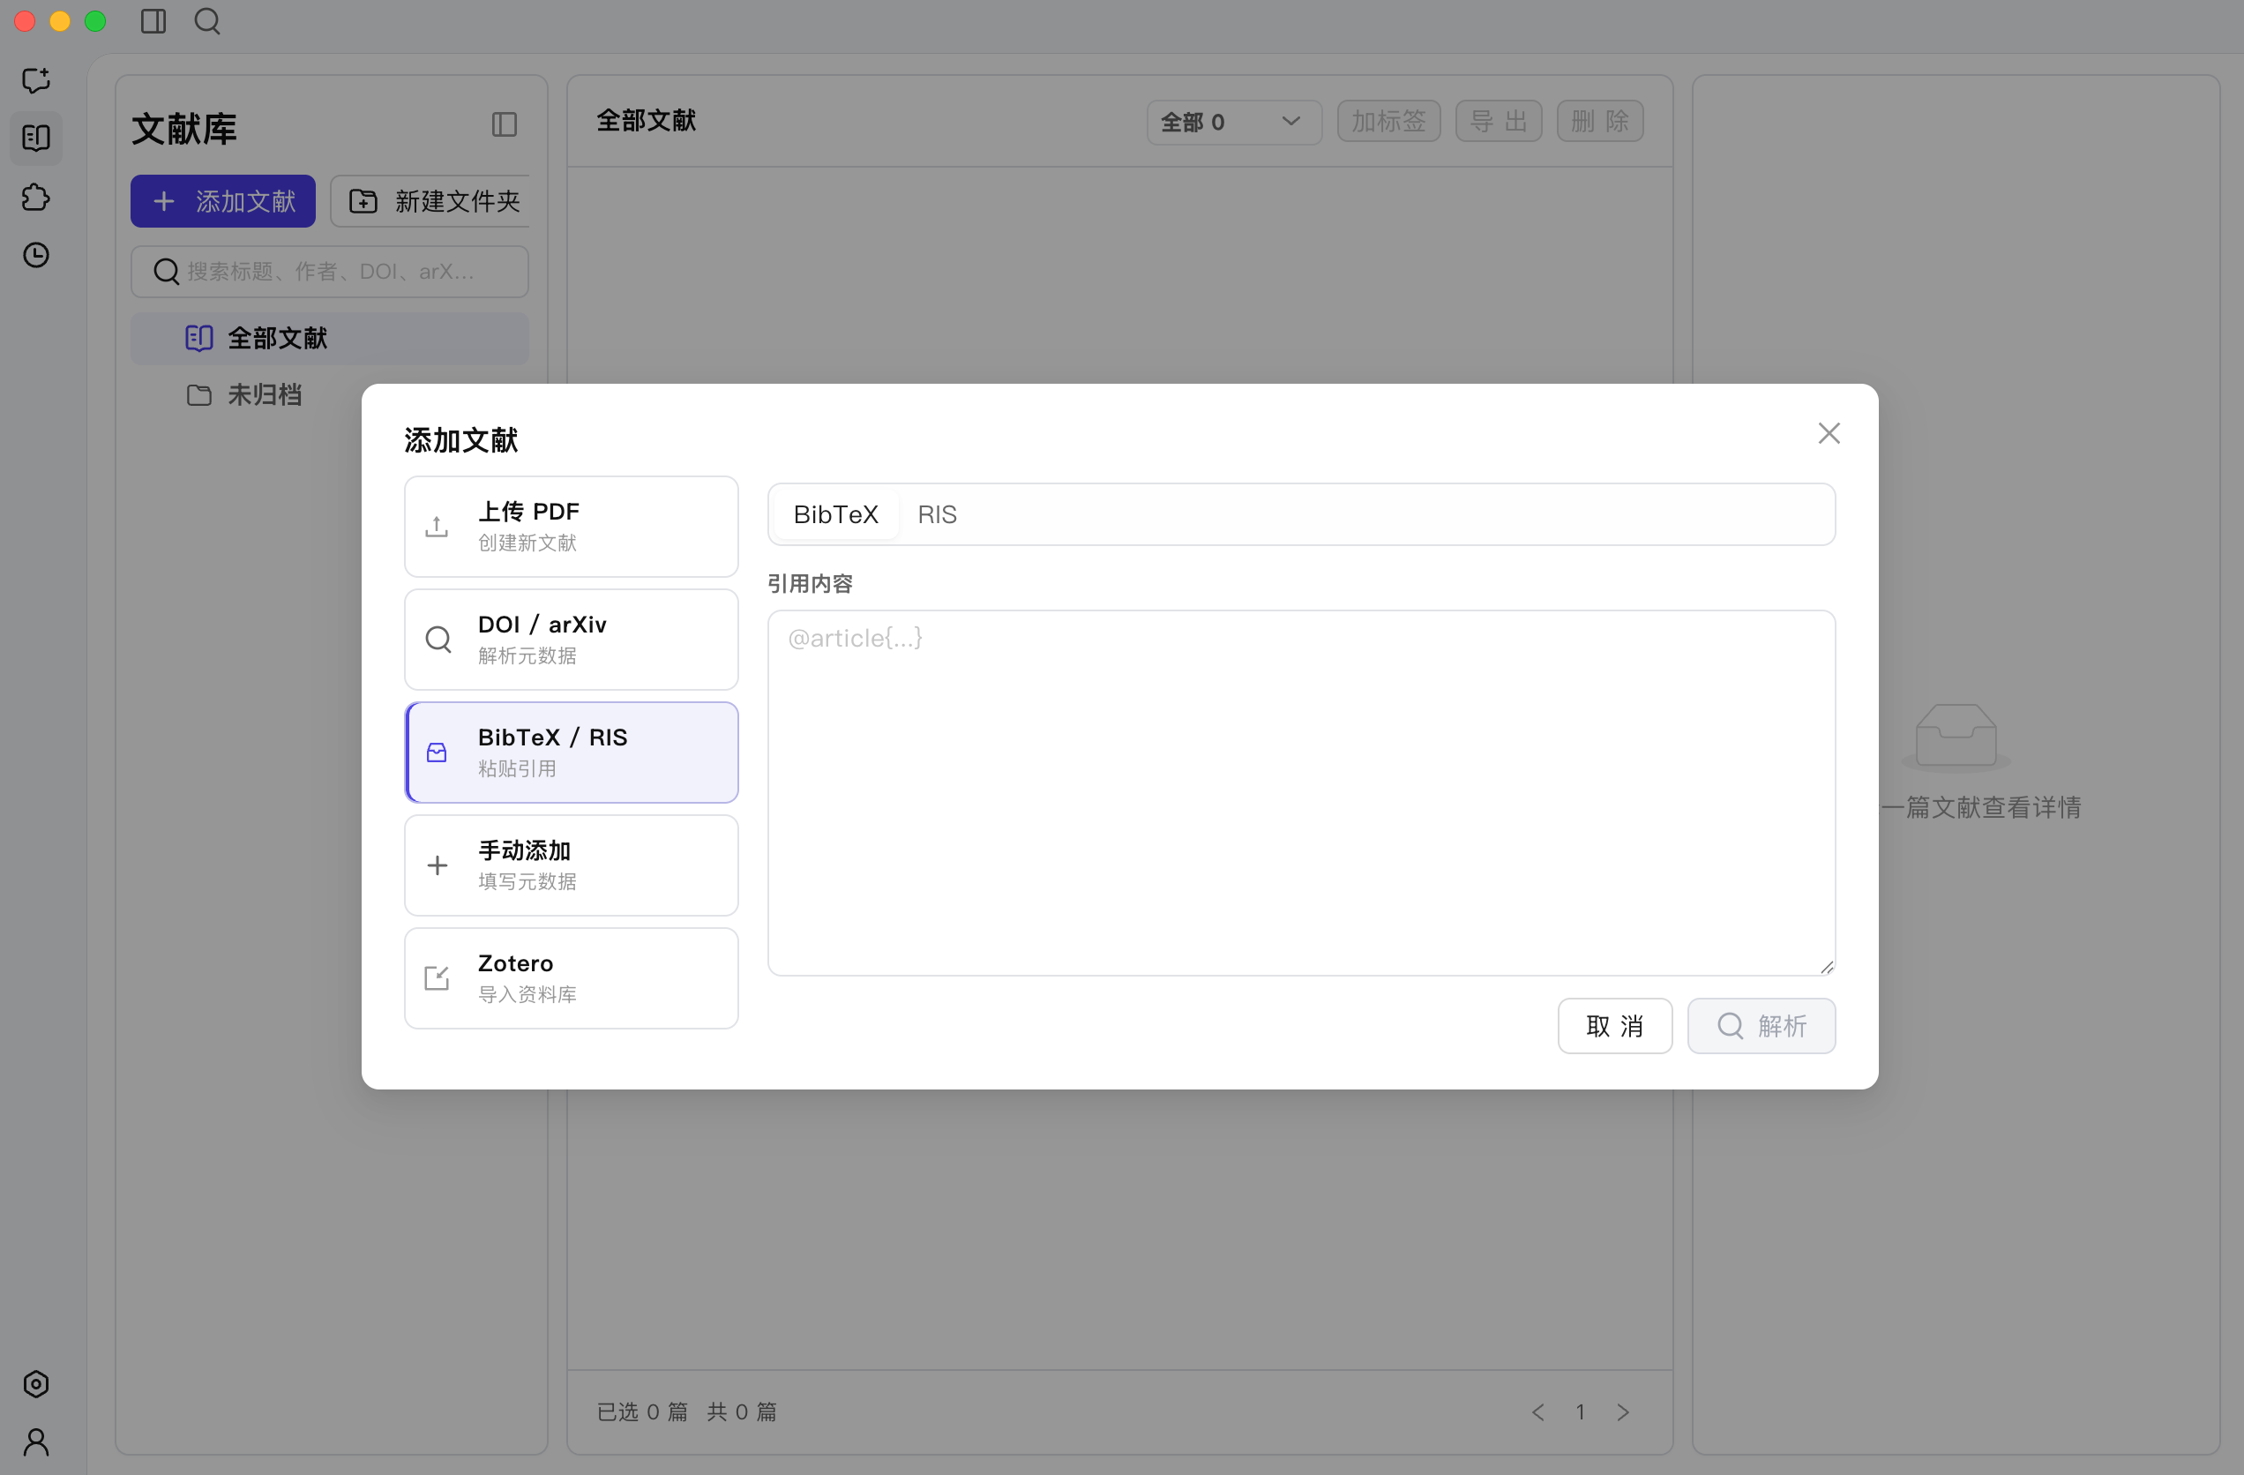Click the 删除 button
The image size is (2244, 1475).
point(1600,122)
